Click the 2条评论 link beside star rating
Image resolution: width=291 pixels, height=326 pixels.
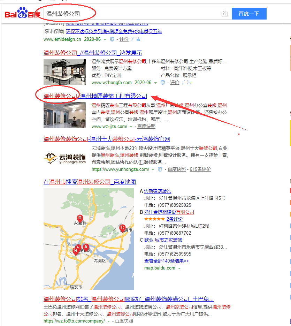point(174,219)
